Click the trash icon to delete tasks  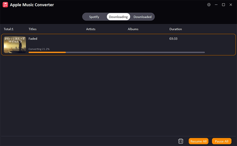pyautogui.click(x=180, y=141)
